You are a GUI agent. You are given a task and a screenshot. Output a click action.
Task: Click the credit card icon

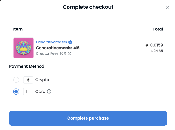(x=28, y=91)
